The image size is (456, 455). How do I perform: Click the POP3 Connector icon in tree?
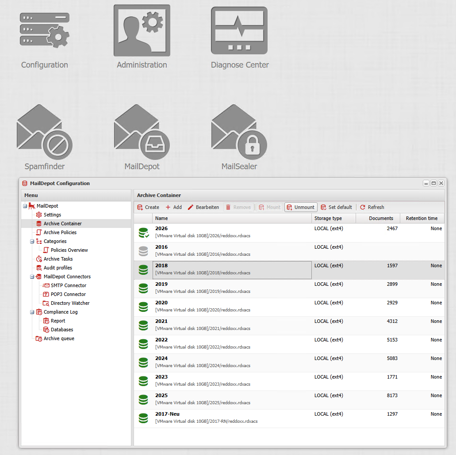pos(46,294)
